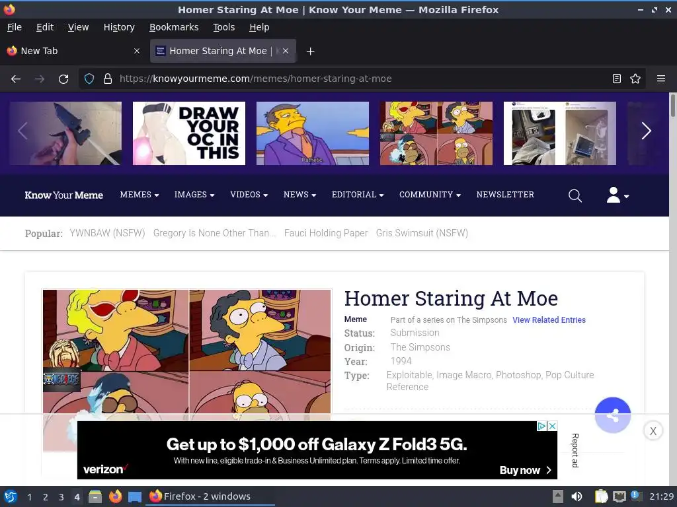Viewport: 677px width, 507px height.
Task: Open the Tools menu
Action: pyautogui.click(x=223, y=27)
